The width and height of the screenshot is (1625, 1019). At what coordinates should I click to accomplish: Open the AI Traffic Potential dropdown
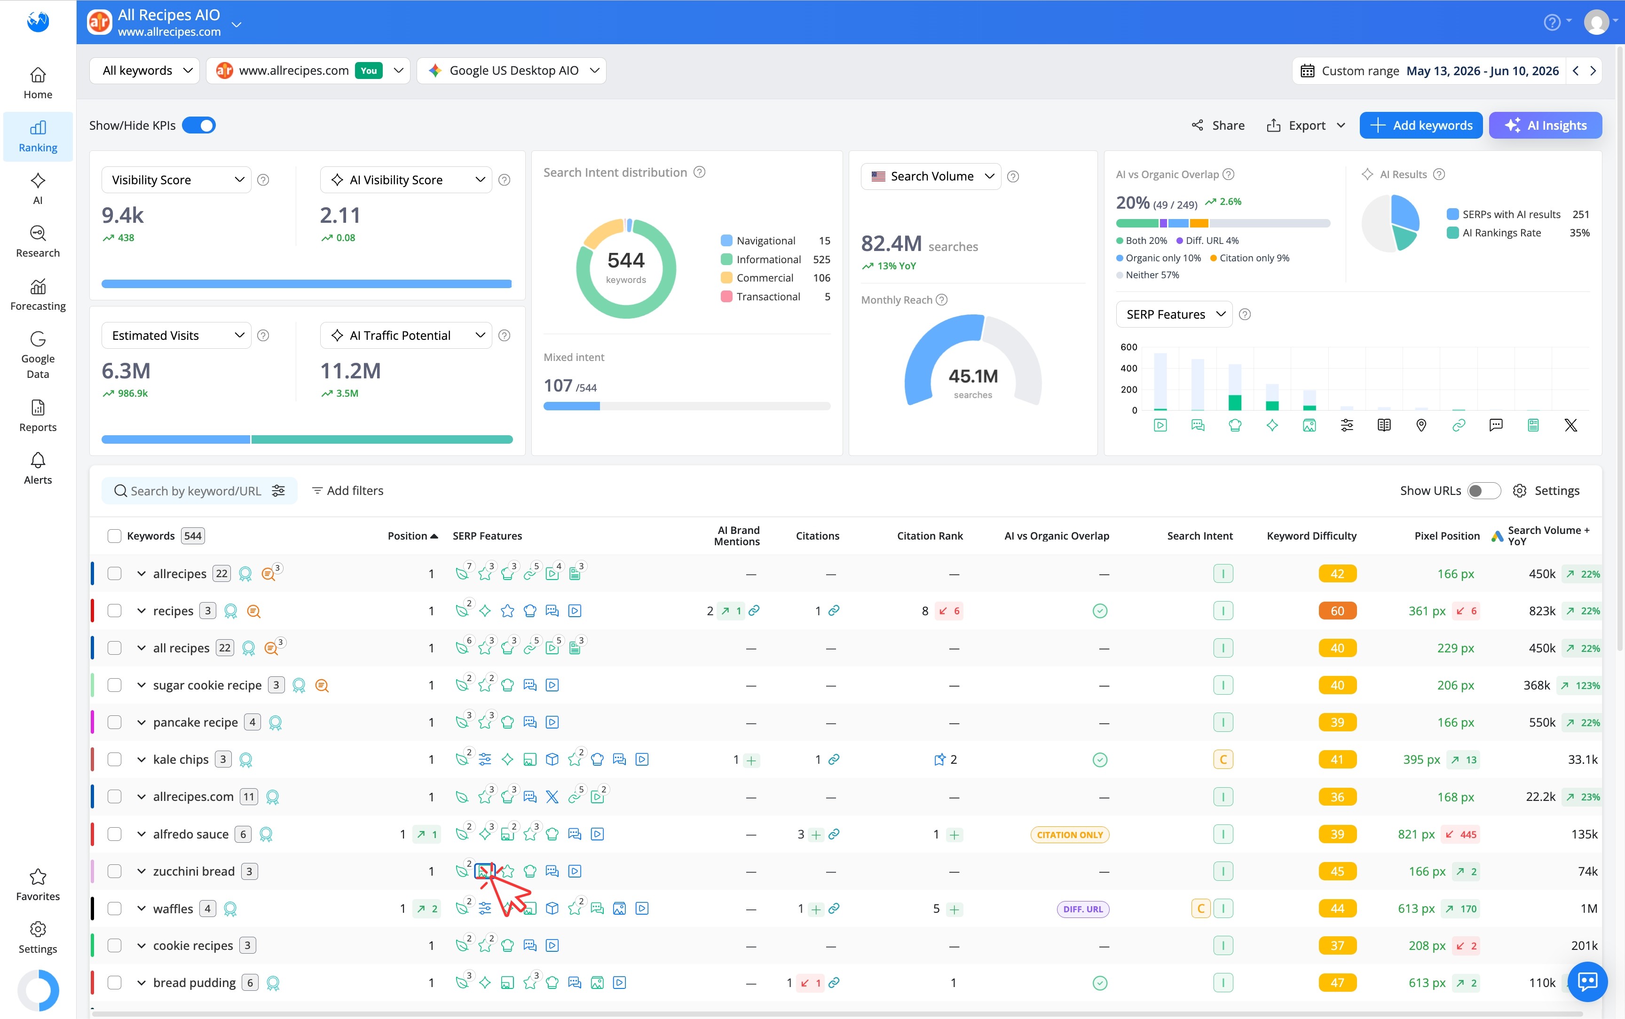[x=406, y=336]
